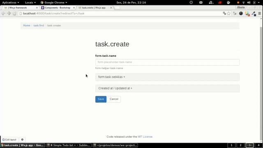
Task: Open the mail indicator in top panel
Action: click(x=201, y=2)
